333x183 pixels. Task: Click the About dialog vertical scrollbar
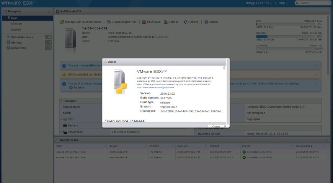pyautogui.click(x=224, y=68)
